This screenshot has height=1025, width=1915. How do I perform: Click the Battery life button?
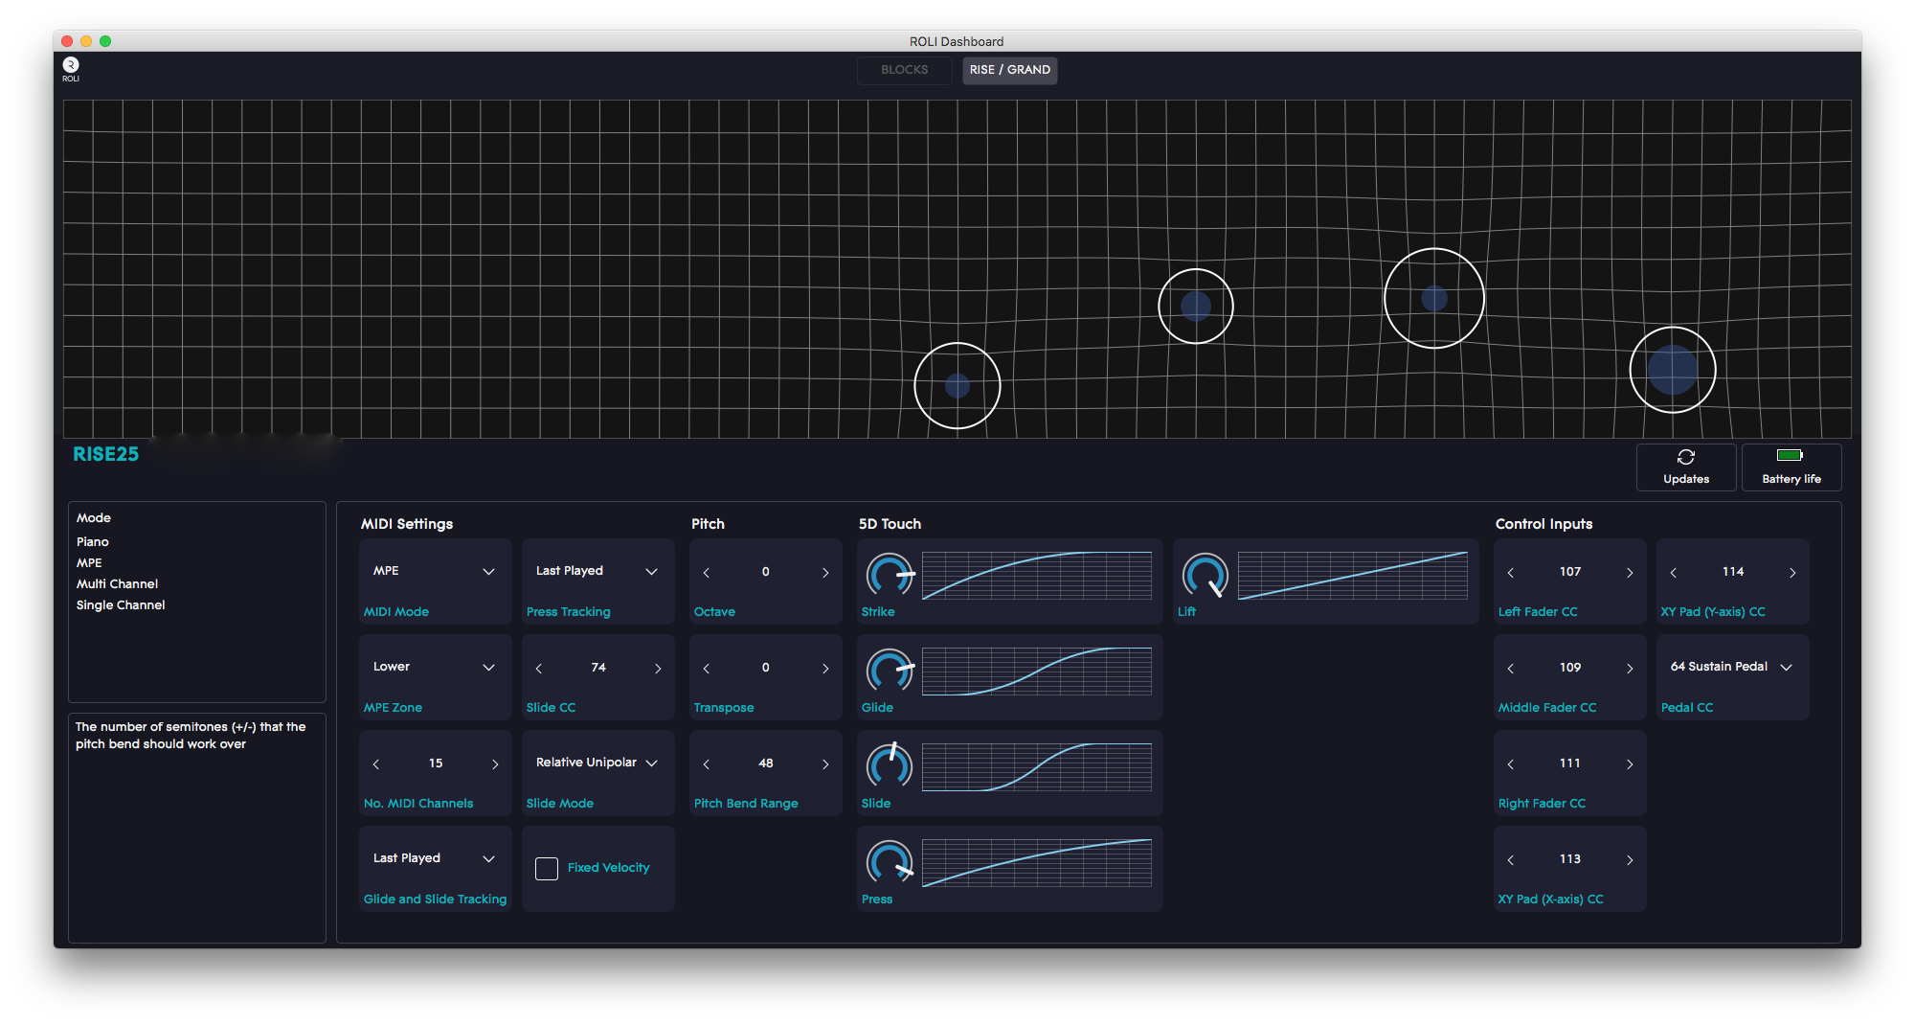(x=1791, y=467)
